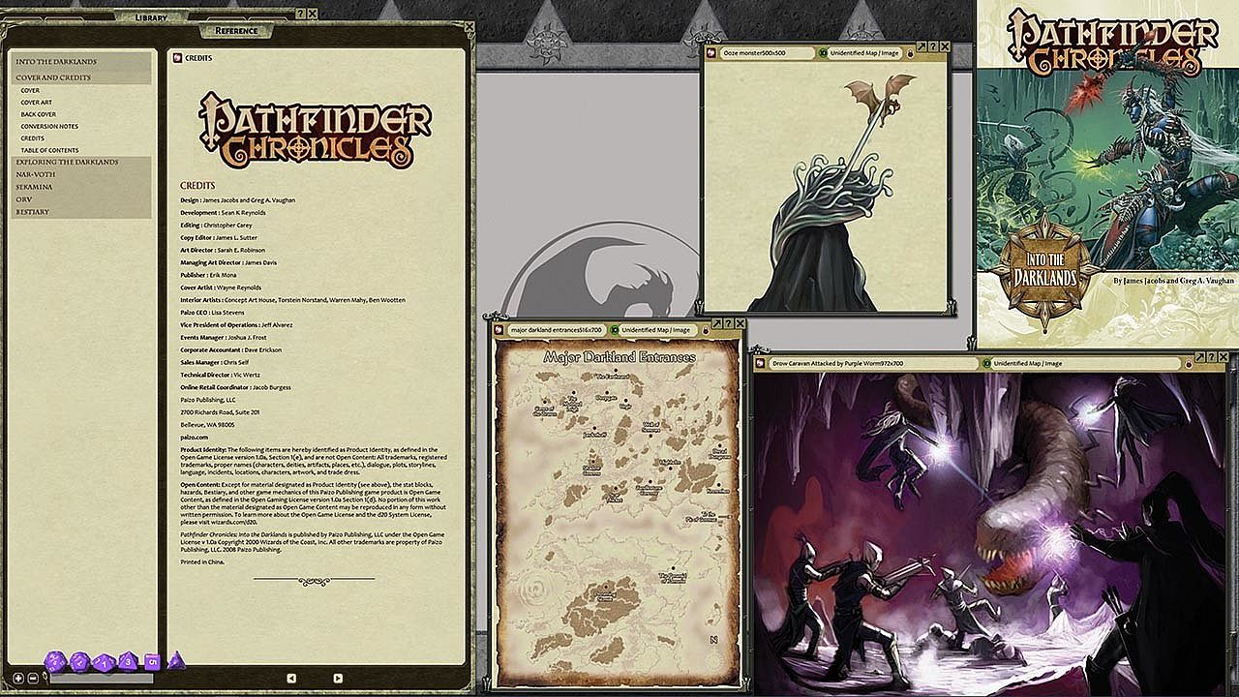This screenshot has height=697, width=1239.
Task: Click Unidentified Map / Image field on entrances window
Action: pyautogui.click(x=658, y=330)
